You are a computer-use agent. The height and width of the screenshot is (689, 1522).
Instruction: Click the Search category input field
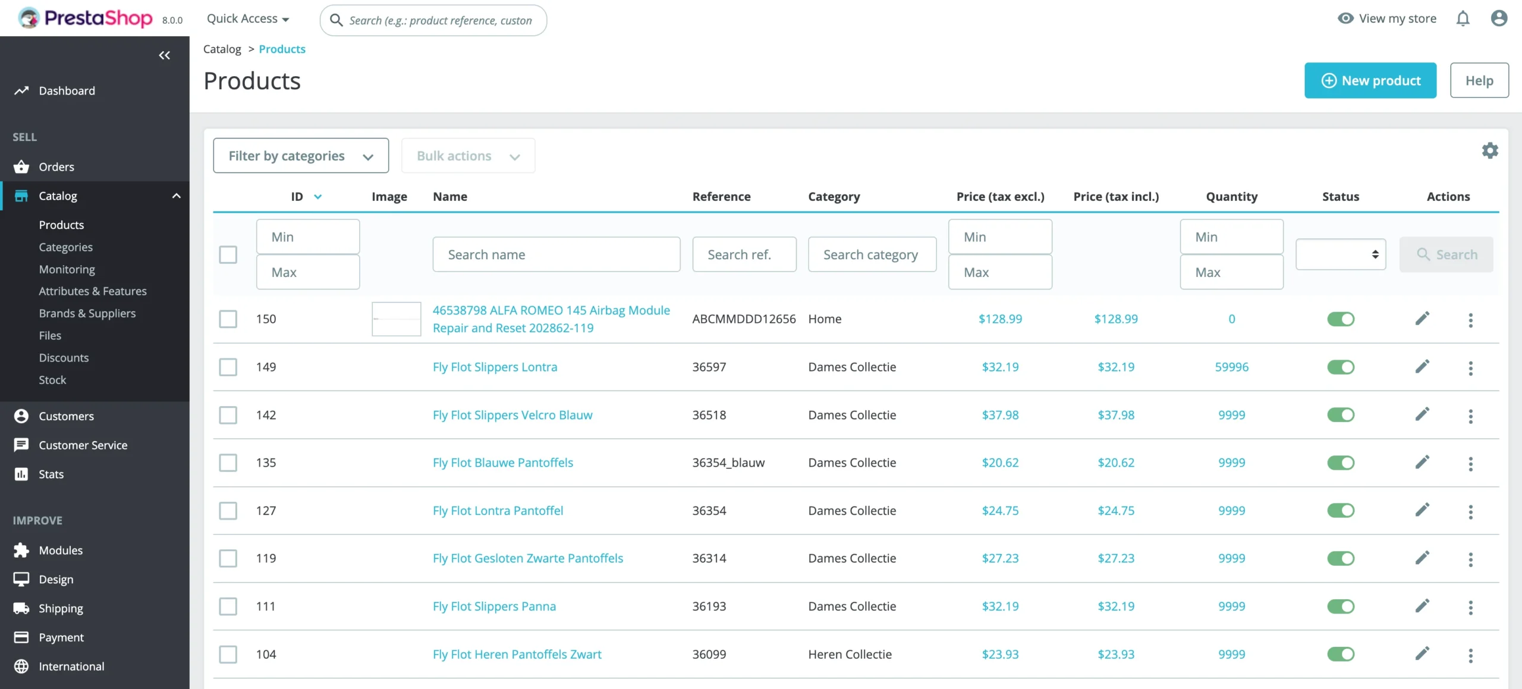click(872, 254)
